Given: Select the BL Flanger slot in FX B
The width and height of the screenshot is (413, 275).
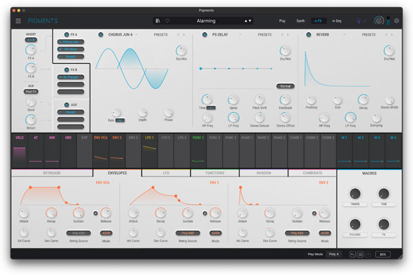Looking at the screenshot, I should click(71, 77).
